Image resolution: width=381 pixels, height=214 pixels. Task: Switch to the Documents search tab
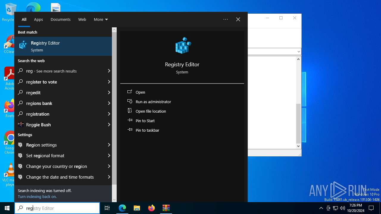pos(60,19)
